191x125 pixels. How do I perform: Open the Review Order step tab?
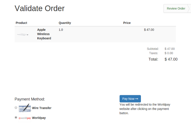pyautogui.click(x=176, y=9)
